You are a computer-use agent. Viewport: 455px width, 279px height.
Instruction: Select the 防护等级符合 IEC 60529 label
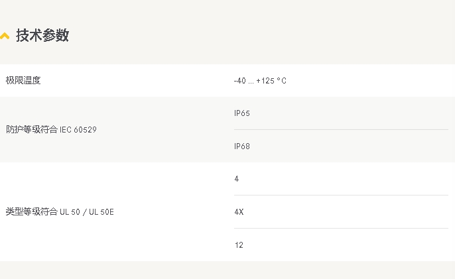point(51,129)
